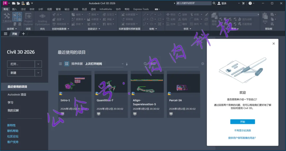The height and width of the screenshot is (151, 286).
Task: Click the hamburger menu icon left of 开始 tab
Action: point(6,34)
